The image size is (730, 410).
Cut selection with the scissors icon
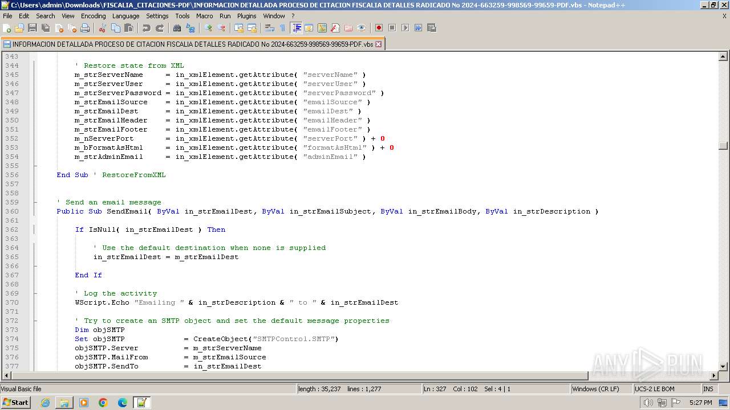(103, 28)
